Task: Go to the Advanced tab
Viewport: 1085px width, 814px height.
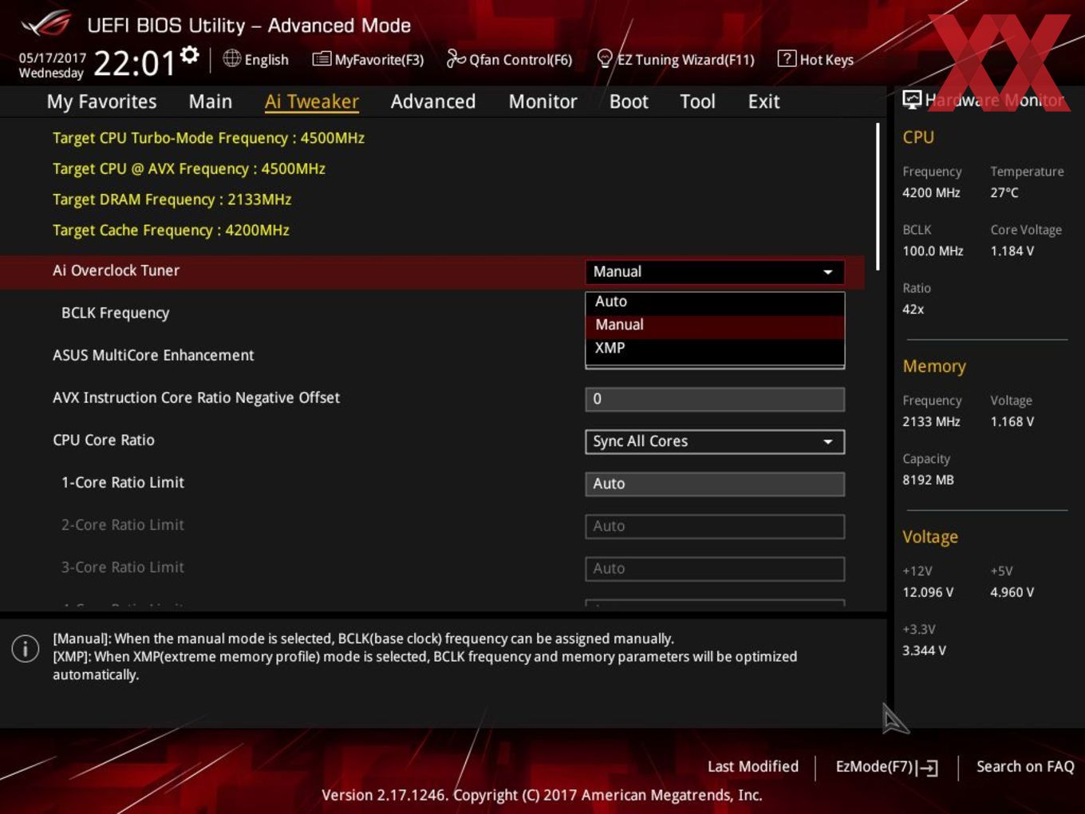Action: [x=433, y=101]
